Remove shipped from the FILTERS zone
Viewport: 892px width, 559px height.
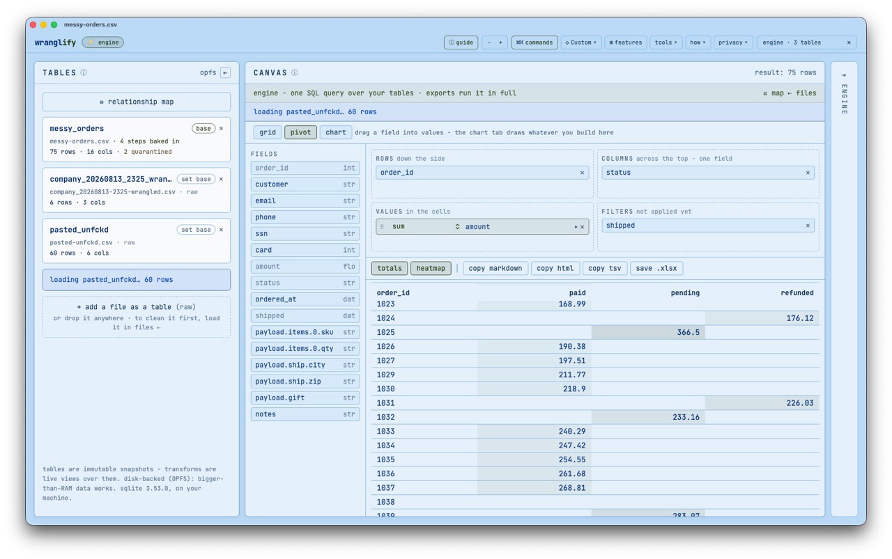pos(808,226)
